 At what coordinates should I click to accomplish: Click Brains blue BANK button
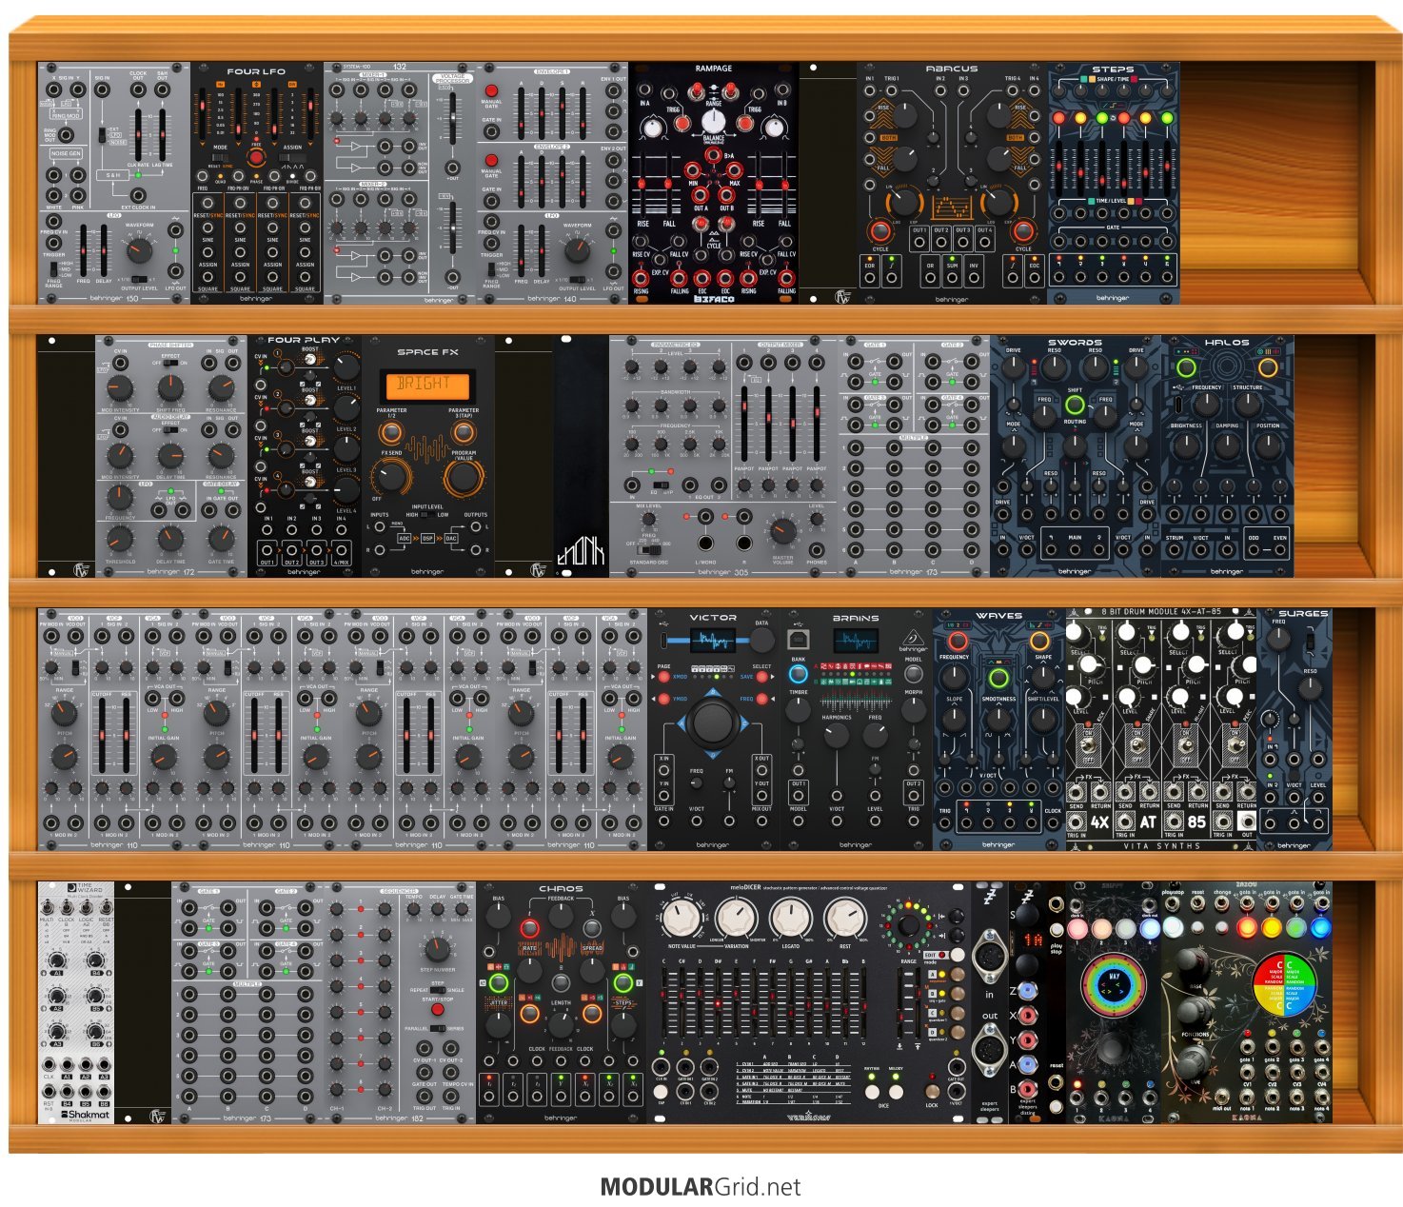(x=798, y=675)
